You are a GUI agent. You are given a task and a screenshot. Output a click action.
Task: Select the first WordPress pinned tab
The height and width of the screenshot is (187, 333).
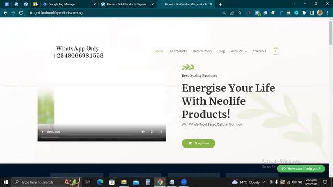pos(16,4)
